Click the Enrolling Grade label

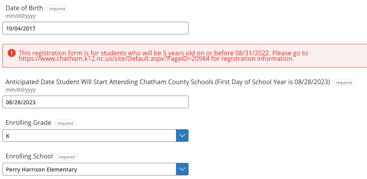click(x=29, y=123)
